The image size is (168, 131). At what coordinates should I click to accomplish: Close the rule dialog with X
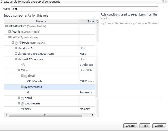tap(166, 2)
